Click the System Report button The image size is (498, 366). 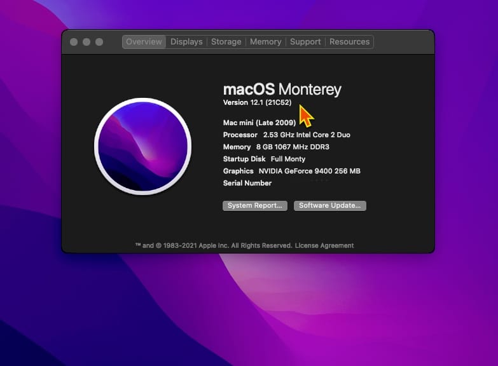[x=254, y=205]
